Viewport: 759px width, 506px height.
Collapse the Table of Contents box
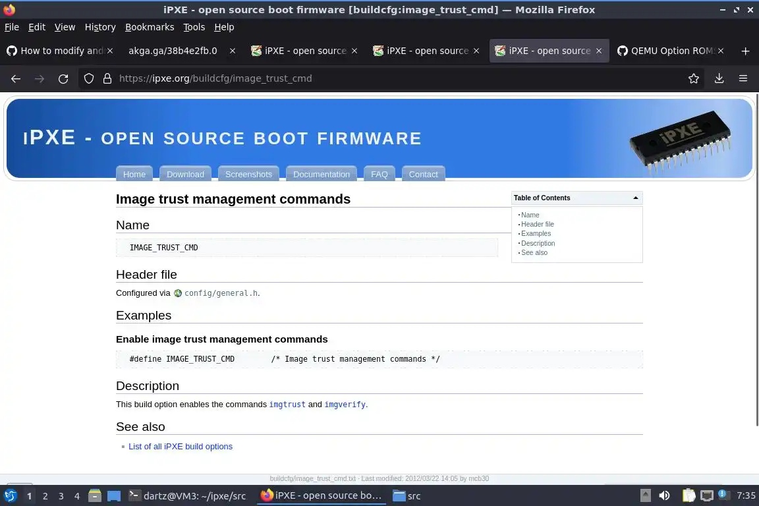coord(636,198)
